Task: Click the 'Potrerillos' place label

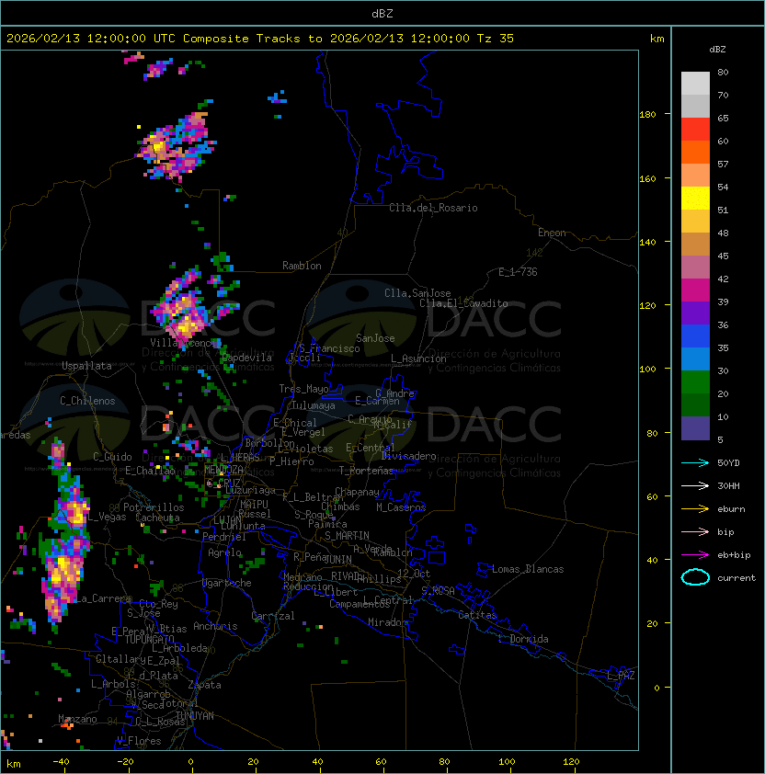Action: [x=154, y=507]
